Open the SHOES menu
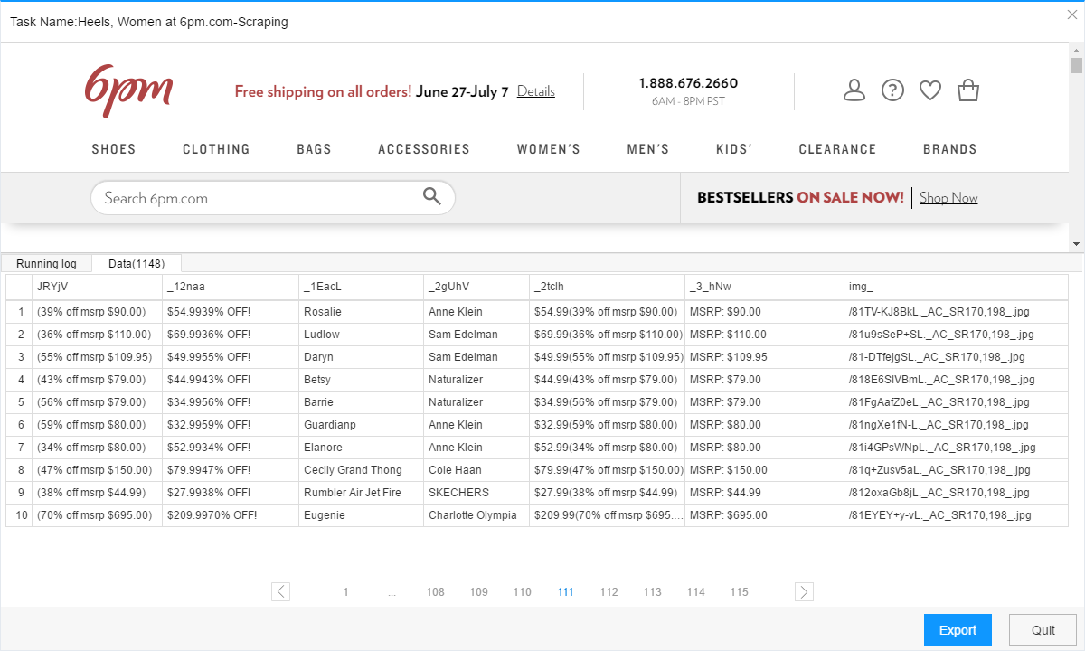The width and height of the screenshot is (1085, 651). (114, 149)
